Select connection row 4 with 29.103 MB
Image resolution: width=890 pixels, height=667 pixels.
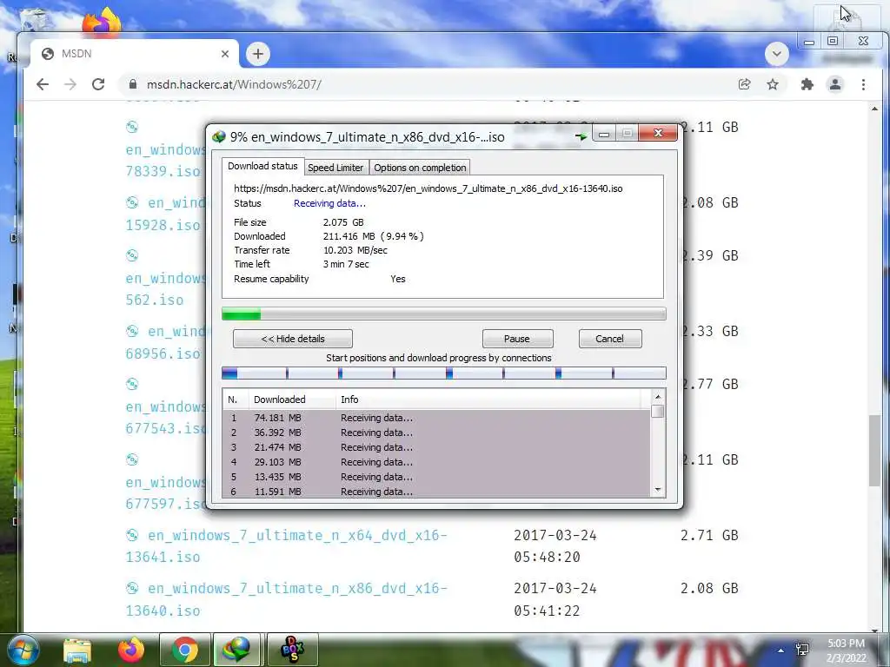[x=436, y=462]
